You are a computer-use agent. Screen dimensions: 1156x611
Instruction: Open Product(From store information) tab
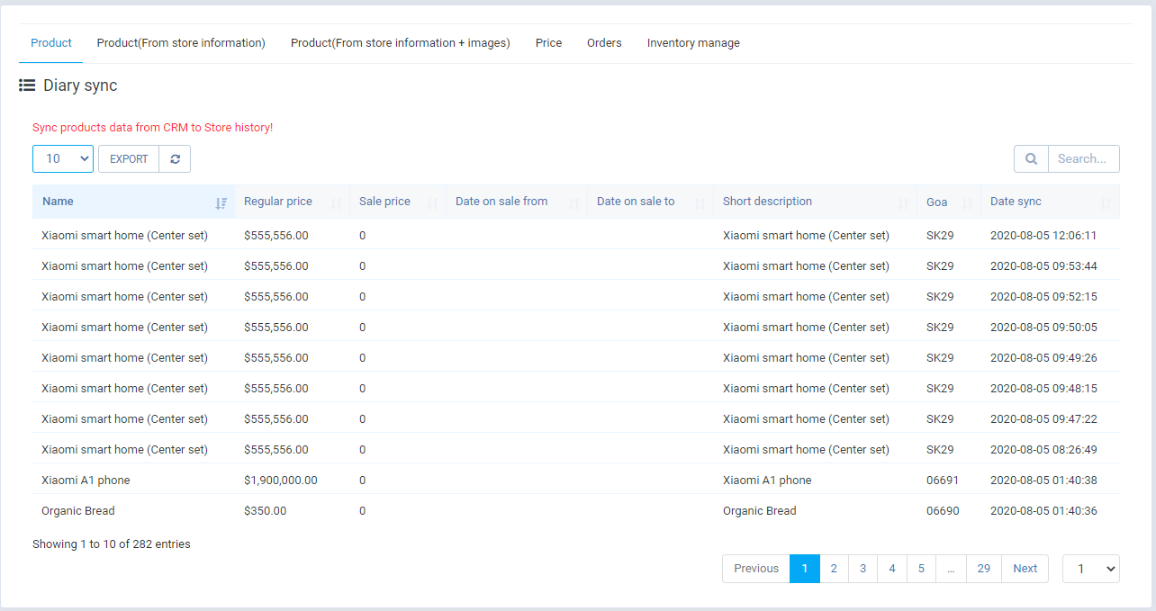(x=181, y=43)
